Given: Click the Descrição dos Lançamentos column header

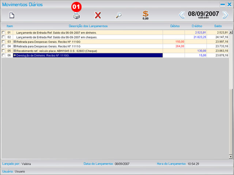Looking at the screenshot, I should [x=88, y=26].
